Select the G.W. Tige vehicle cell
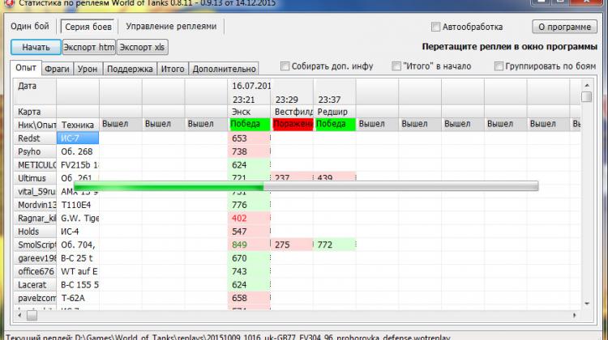 tap(78, 218)
